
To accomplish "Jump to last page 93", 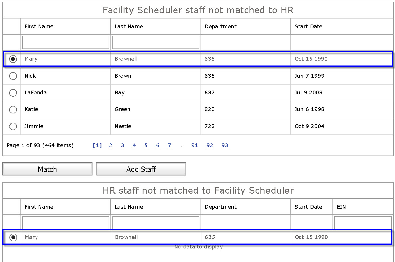I will pos(225,146).
